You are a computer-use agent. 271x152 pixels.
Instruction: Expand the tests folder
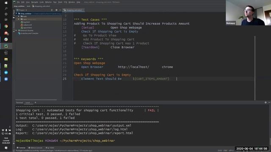click(19, 16)
